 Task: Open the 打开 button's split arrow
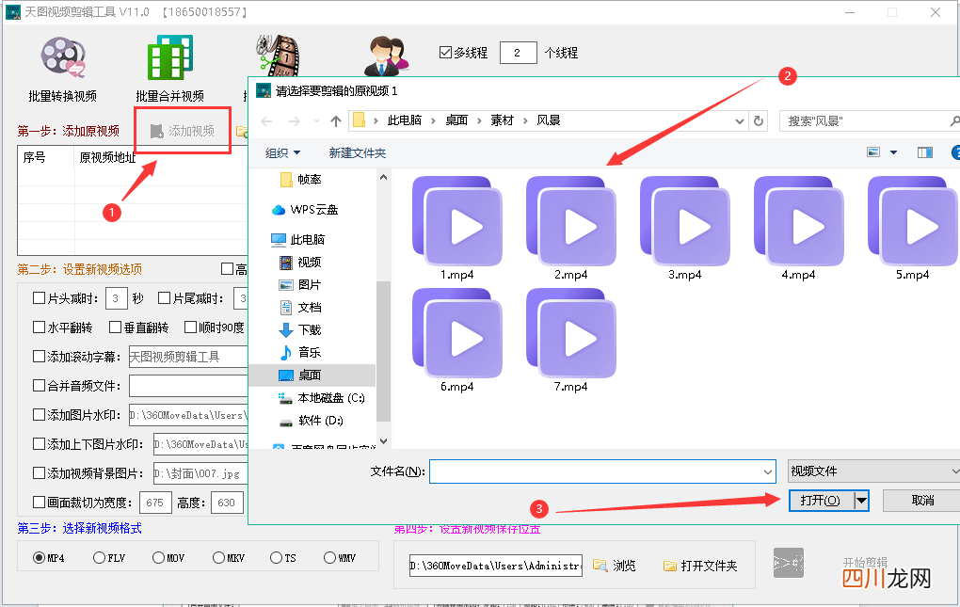point(861,501)
